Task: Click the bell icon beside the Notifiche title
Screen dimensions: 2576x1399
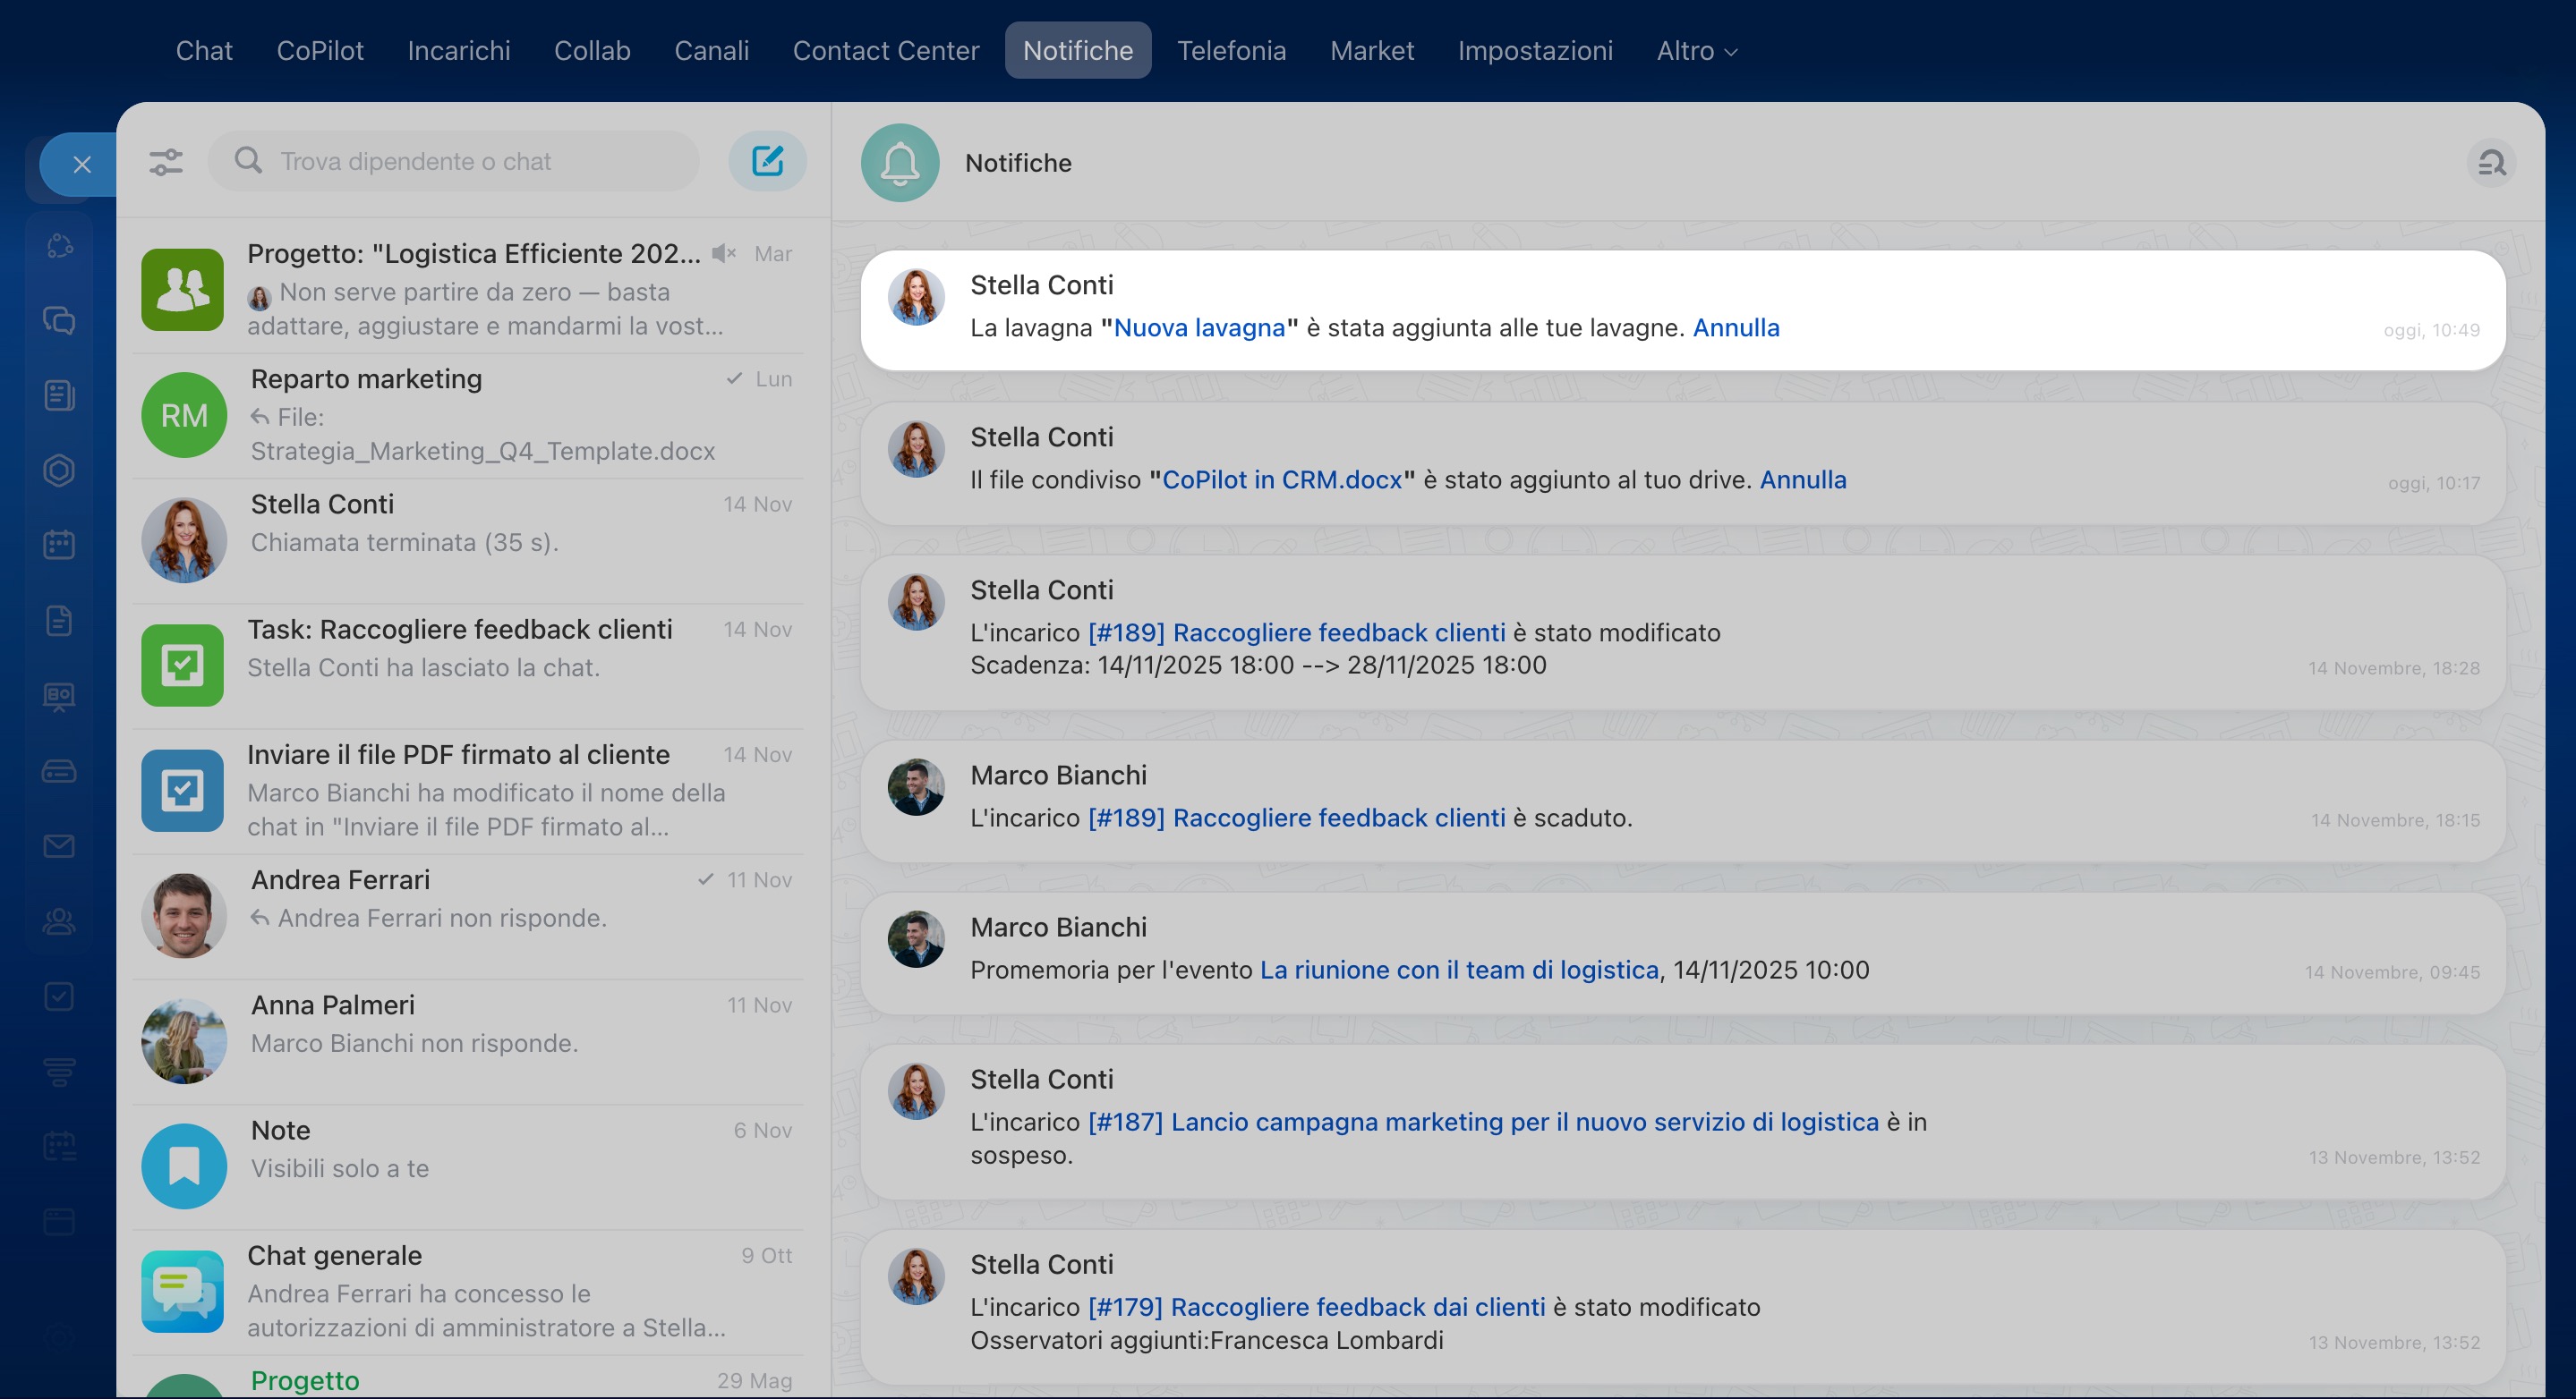Action: [900, 163]
